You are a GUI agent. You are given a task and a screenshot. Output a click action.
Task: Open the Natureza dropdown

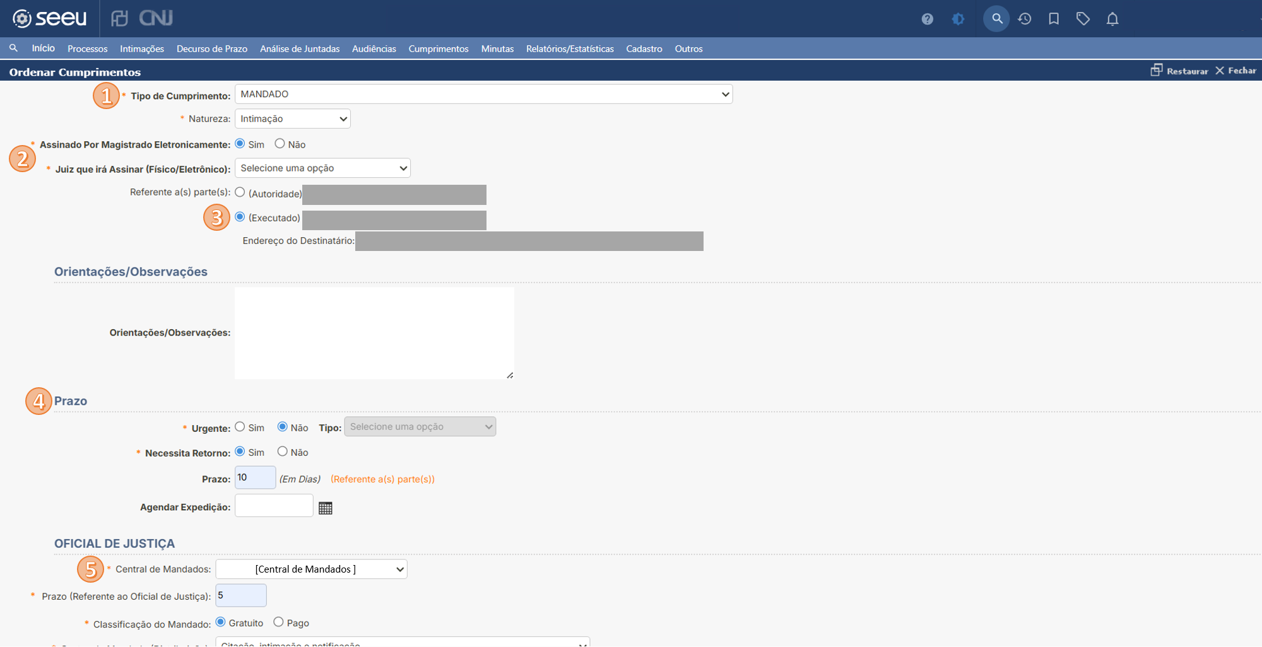point(293,119)
